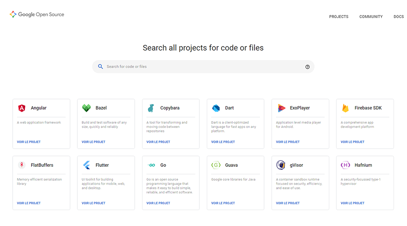The image size is (407, 226).
Task: Open Voir le projet link for Go
Action: pyautogui.click(x=158, y=203)
